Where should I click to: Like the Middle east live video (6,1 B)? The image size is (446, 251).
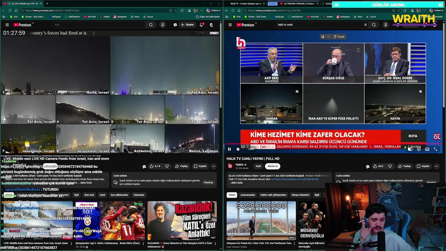[x=155, y=166]
